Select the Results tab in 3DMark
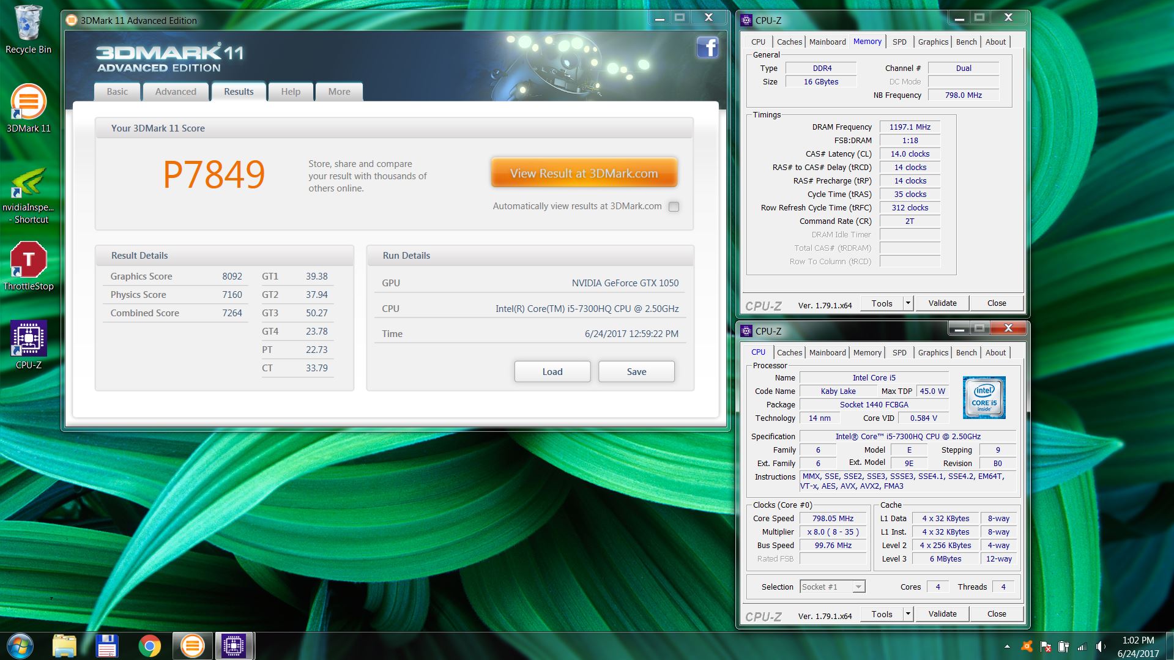This screenshot has width=1174, height=660. (239, 92)
